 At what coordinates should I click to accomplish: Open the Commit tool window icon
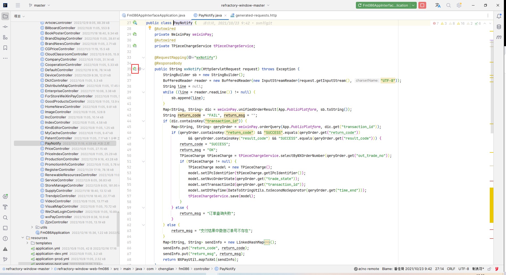coord(5,27)
